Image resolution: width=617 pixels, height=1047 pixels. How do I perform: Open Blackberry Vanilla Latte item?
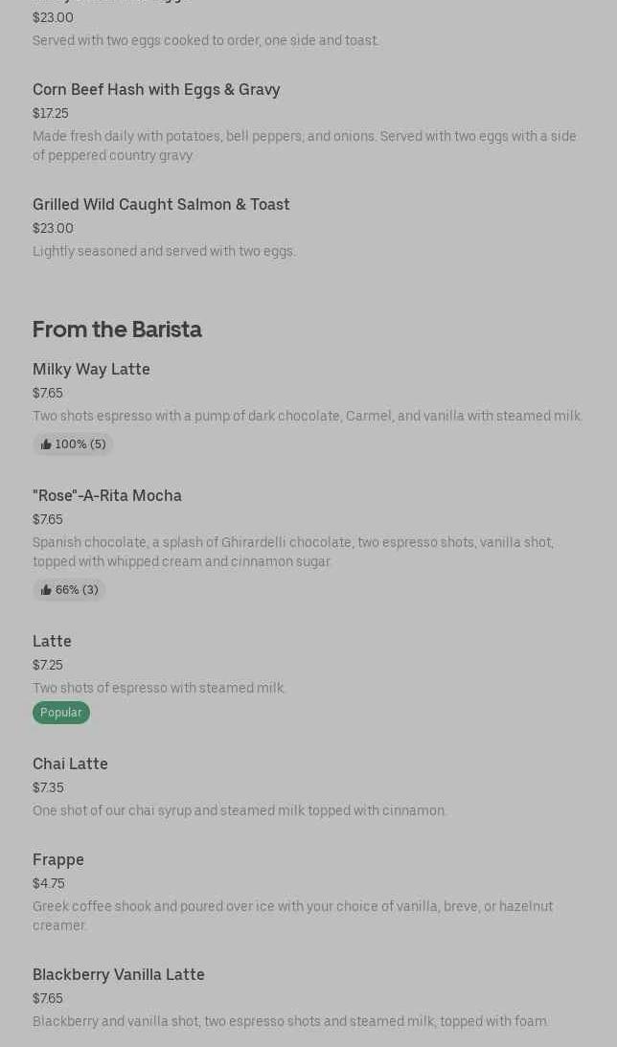[119, 974]
